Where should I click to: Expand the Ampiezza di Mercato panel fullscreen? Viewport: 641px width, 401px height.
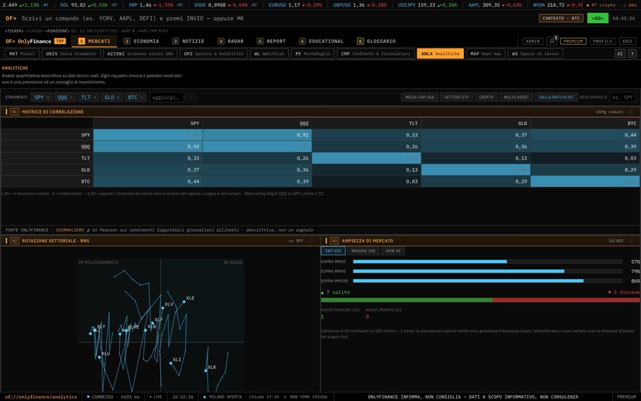pyautogui.click(x=631, y=241)
